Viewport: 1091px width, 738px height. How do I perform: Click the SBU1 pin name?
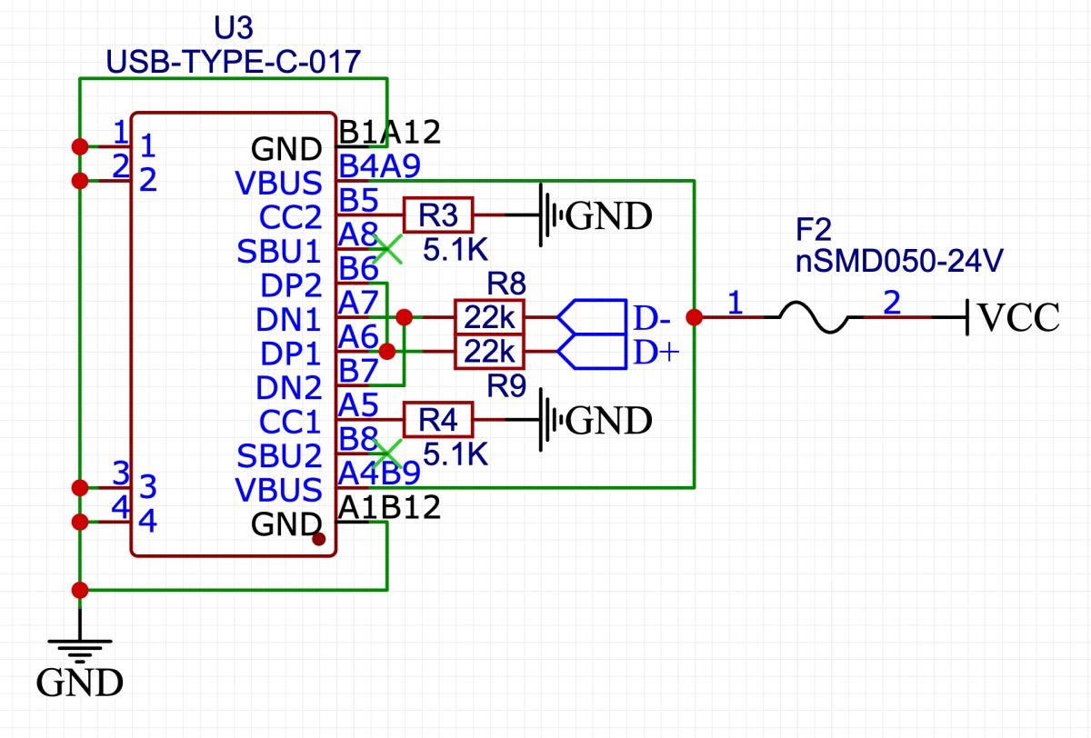[280, 251]
